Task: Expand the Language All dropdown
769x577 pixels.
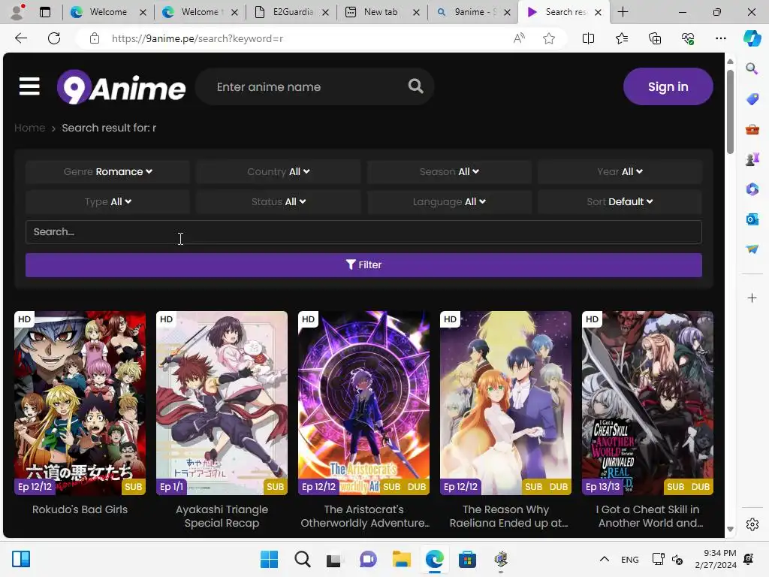Action: 449,201
